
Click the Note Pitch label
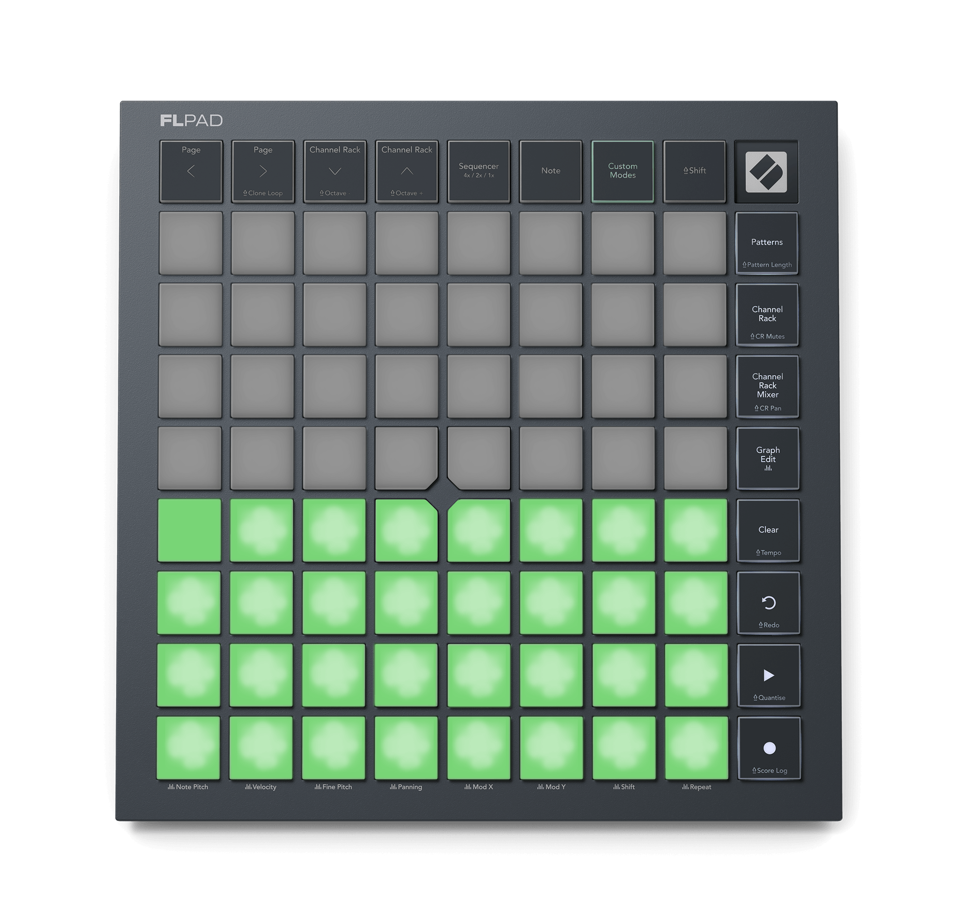click(188, 787)
